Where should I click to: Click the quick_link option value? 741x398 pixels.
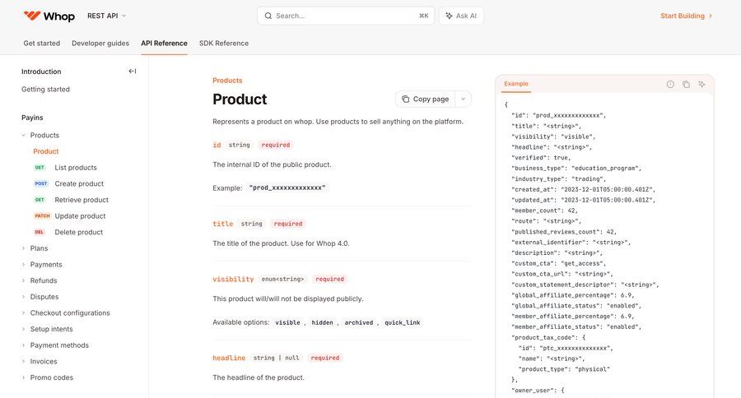click(x=402, y=322)
